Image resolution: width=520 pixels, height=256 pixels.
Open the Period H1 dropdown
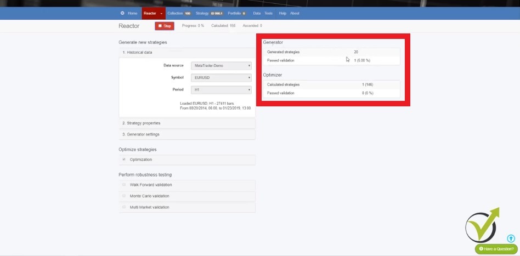[221, 90]
